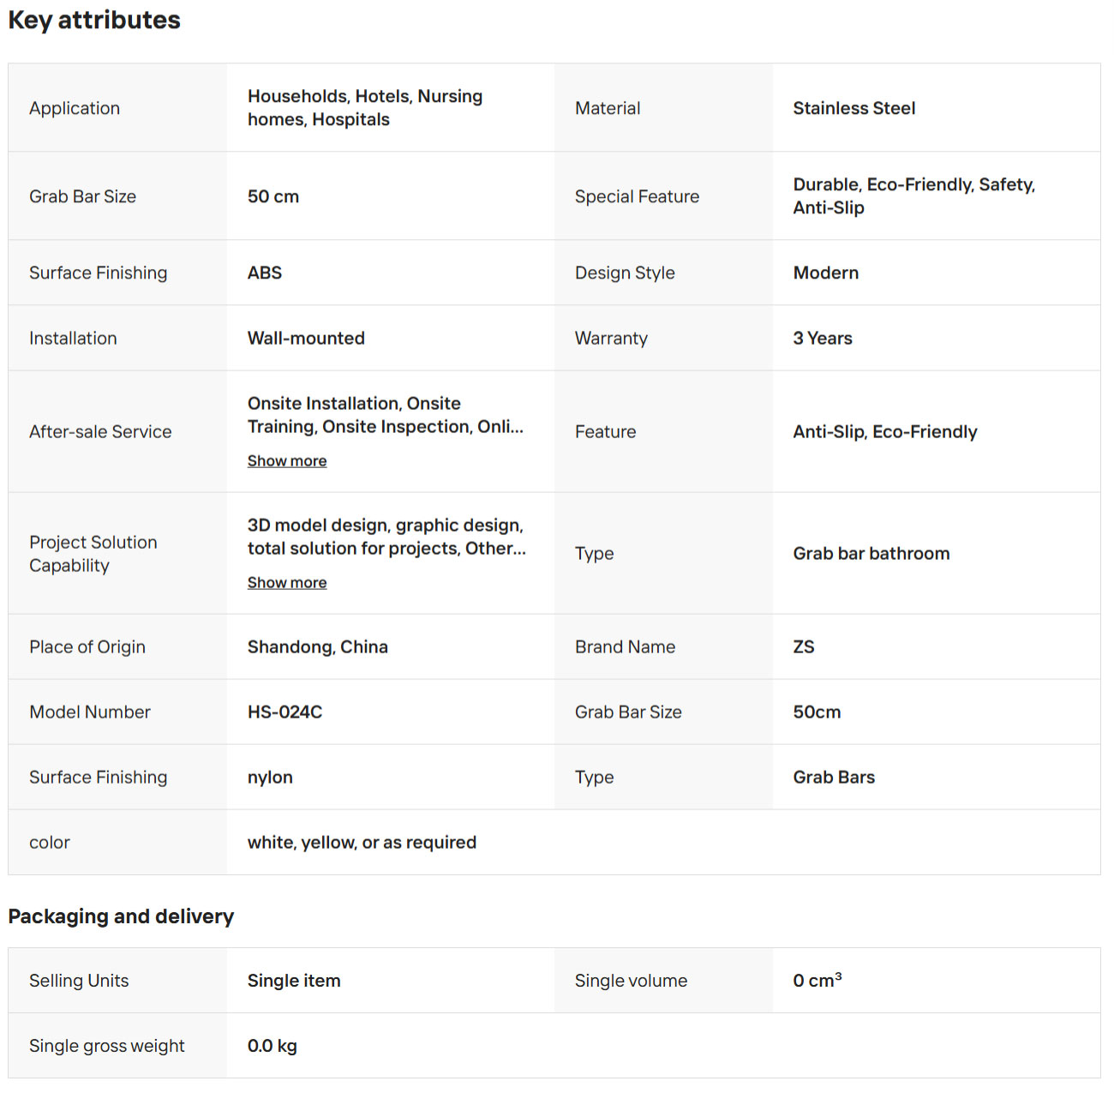Click the Stainless Steel material value
1114x1093 pixels.
(854, 108)
